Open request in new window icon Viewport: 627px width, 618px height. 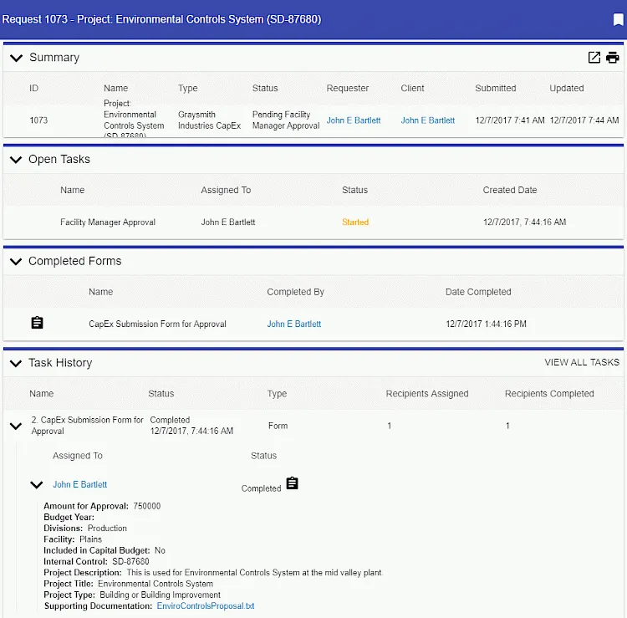[594, 58]
